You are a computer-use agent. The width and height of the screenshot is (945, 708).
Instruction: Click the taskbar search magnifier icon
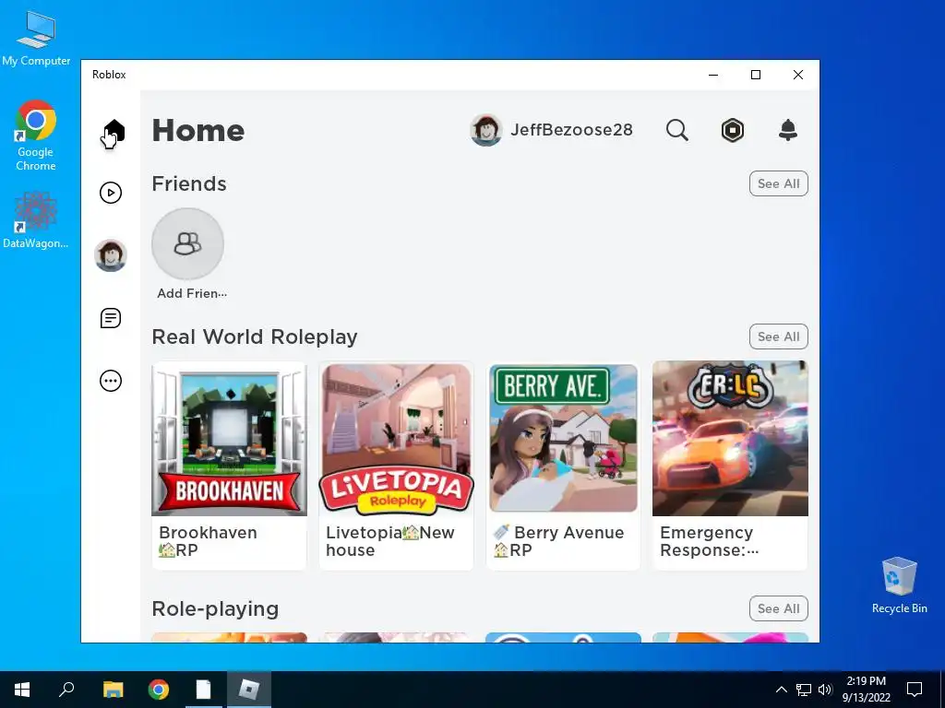pyautogui.click(x=66, y=690)
